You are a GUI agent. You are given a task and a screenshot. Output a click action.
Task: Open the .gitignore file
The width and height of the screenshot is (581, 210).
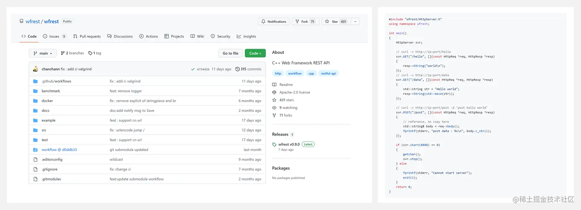50,169
